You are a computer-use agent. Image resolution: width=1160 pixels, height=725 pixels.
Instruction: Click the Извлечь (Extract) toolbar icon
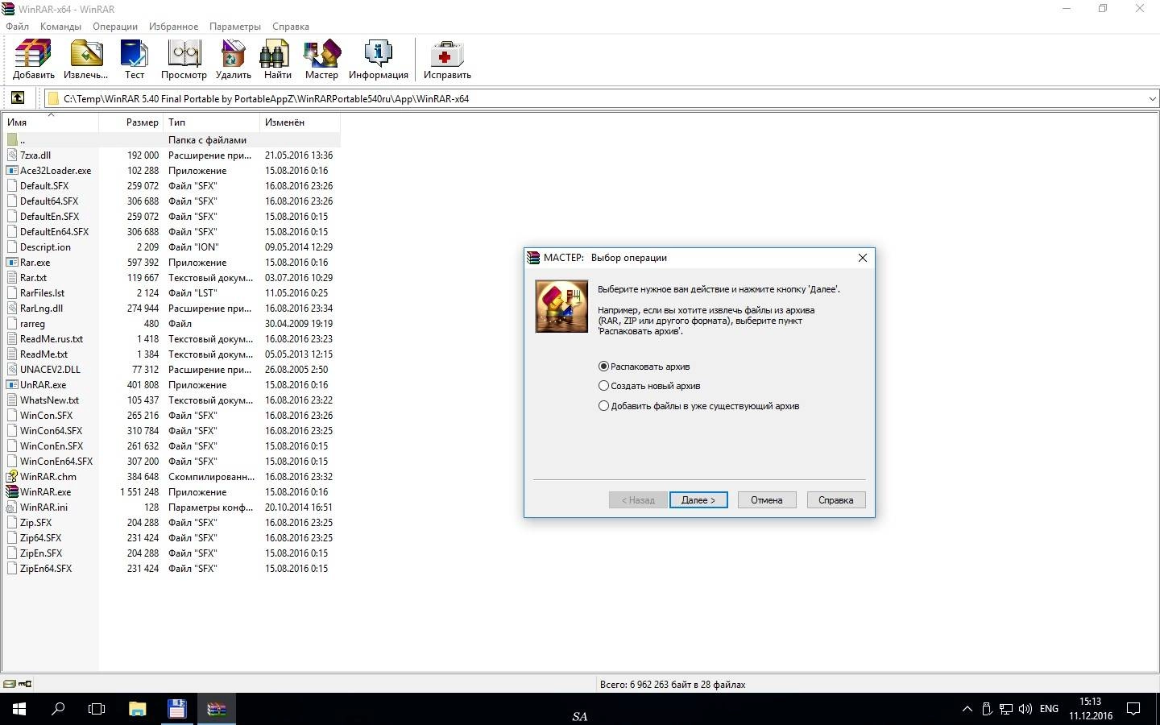(x=85, y=60)
